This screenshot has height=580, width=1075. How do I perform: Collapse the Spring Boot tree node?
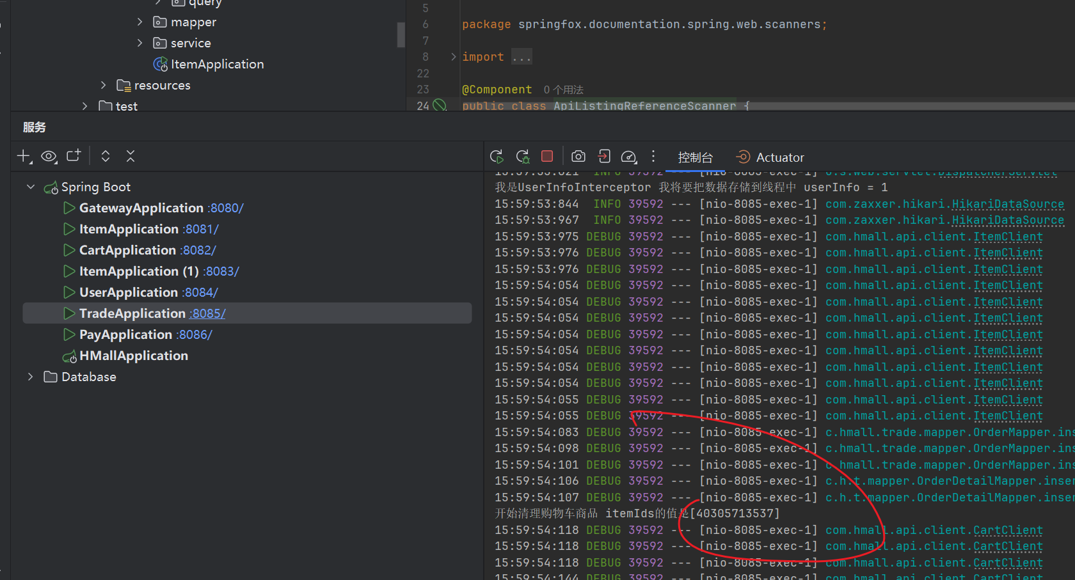tap(31, 187)
